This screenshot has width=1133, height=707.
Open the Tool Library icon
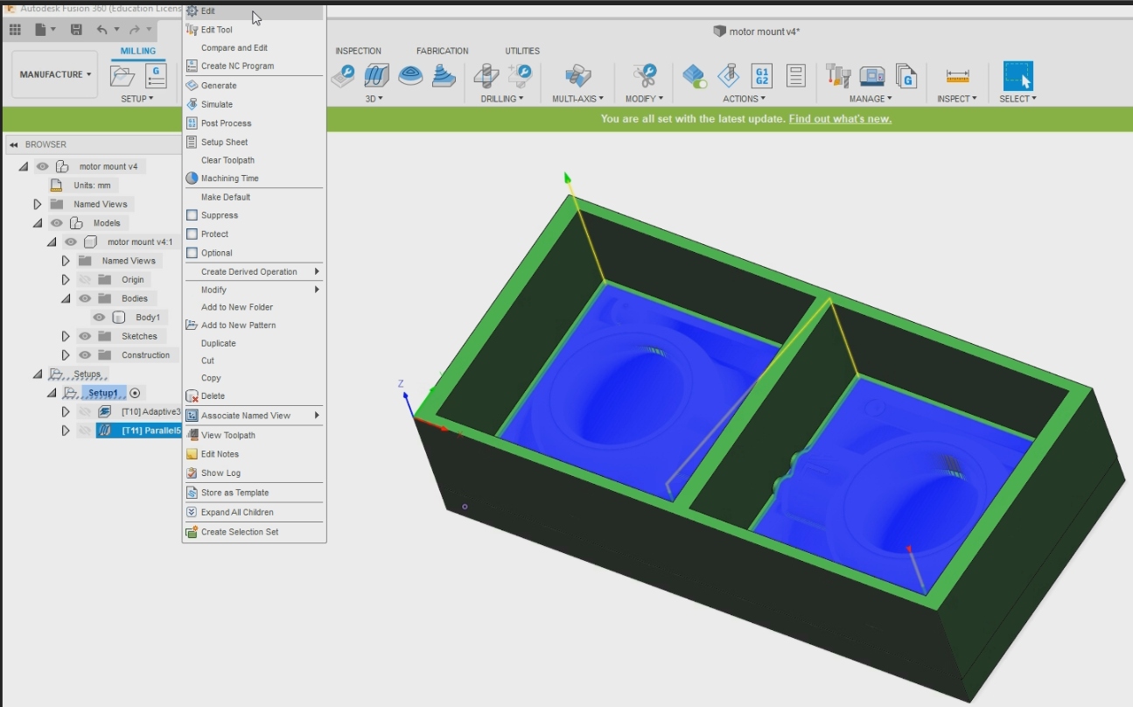click(x=838, y=76)
